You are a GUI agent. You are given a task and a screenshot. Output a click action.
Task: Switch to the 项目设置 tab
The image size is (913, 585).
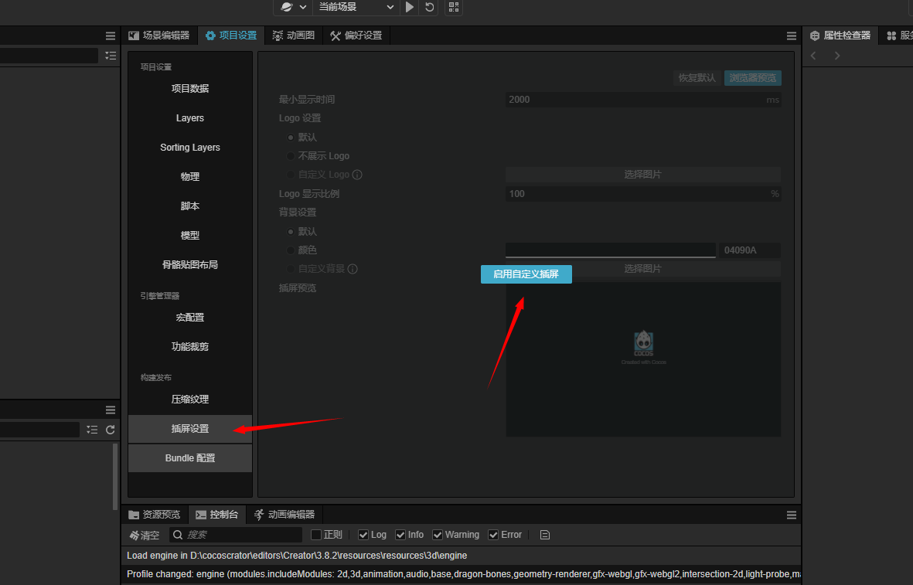(231, 36)
